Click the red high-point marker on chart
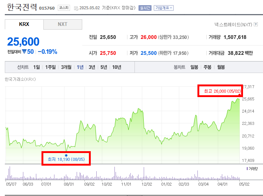 point(239,95)
